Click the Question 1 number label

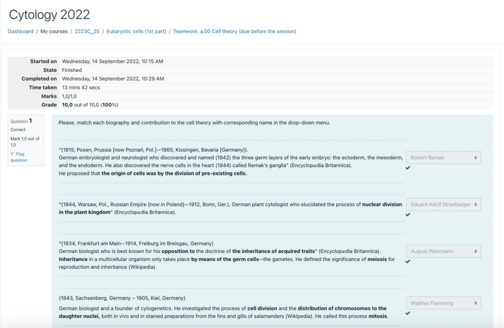[x=21, y=121]
